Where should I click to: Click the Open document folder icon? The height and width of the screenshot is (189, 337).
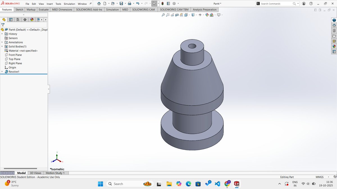[x=113, y=4]
